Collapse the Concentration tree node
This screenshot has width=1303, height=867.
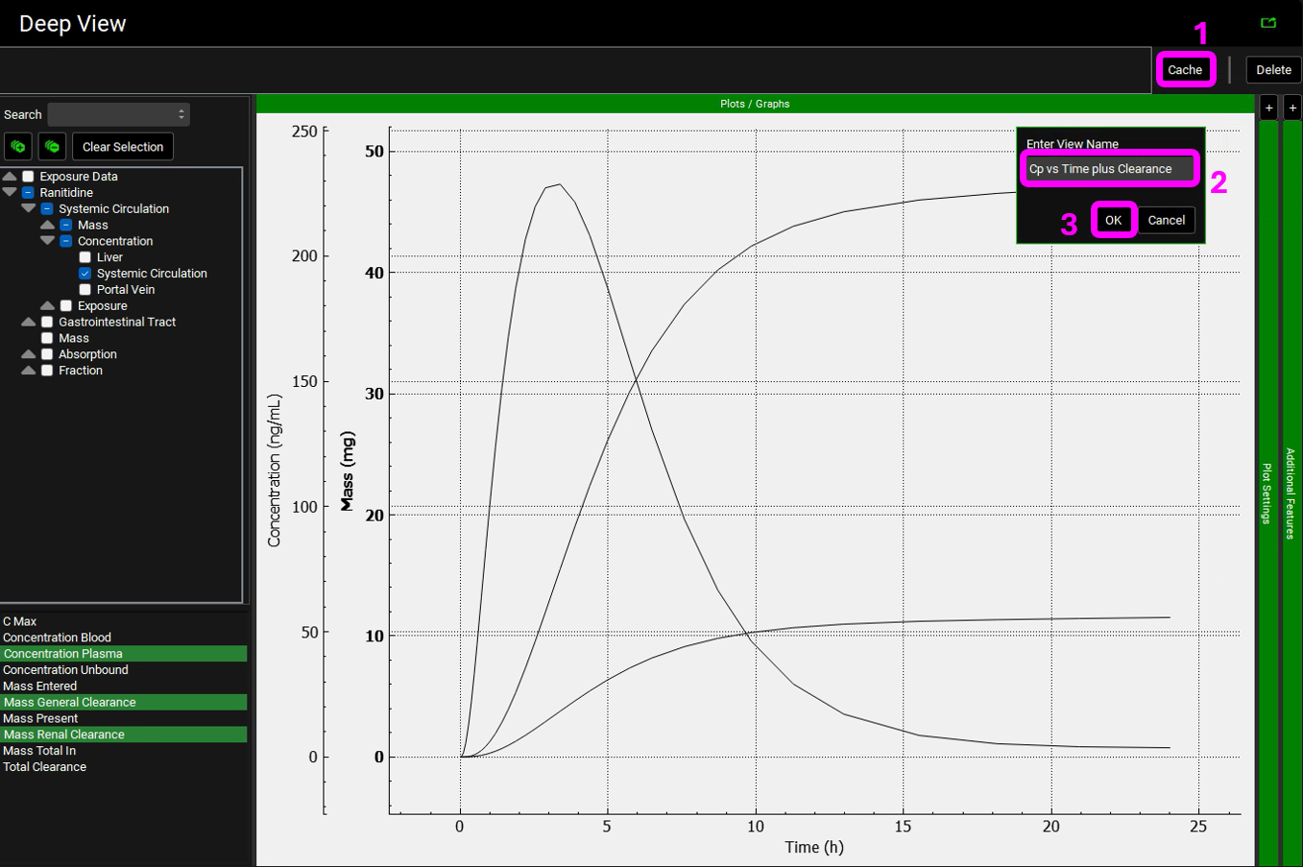pos(47,241)
